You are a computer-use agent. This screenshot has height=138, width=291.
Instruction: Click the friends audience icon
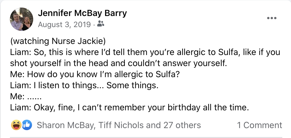101,24
